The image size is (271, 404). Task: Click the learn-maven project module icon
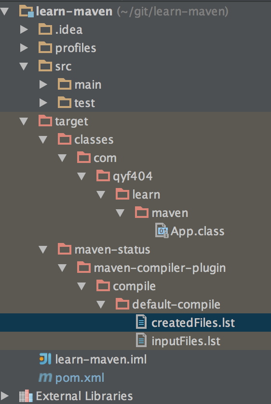26,12
